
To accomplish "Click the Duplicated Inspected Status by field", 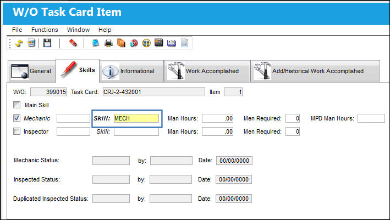I will coord(171,199).
